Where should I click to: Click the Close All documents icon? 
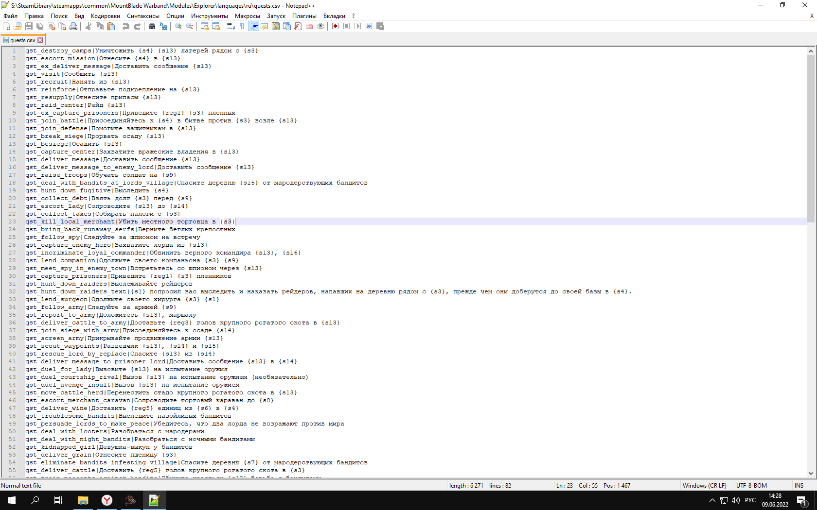(62, 26)
